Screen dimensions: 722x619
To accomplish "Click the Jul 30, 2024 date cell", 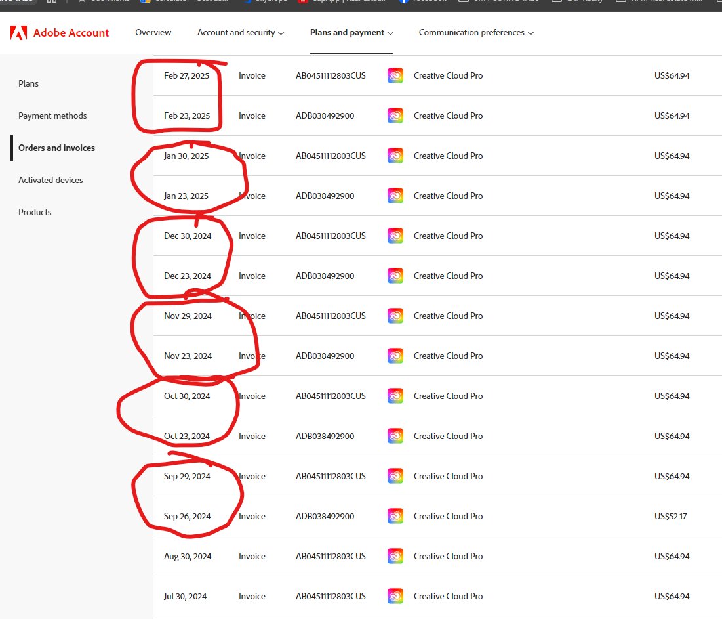I will point(185,597).
